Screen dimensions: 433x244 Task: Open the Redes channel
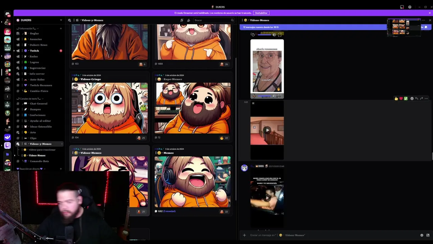pyautogui.click(x=39, y=56)
